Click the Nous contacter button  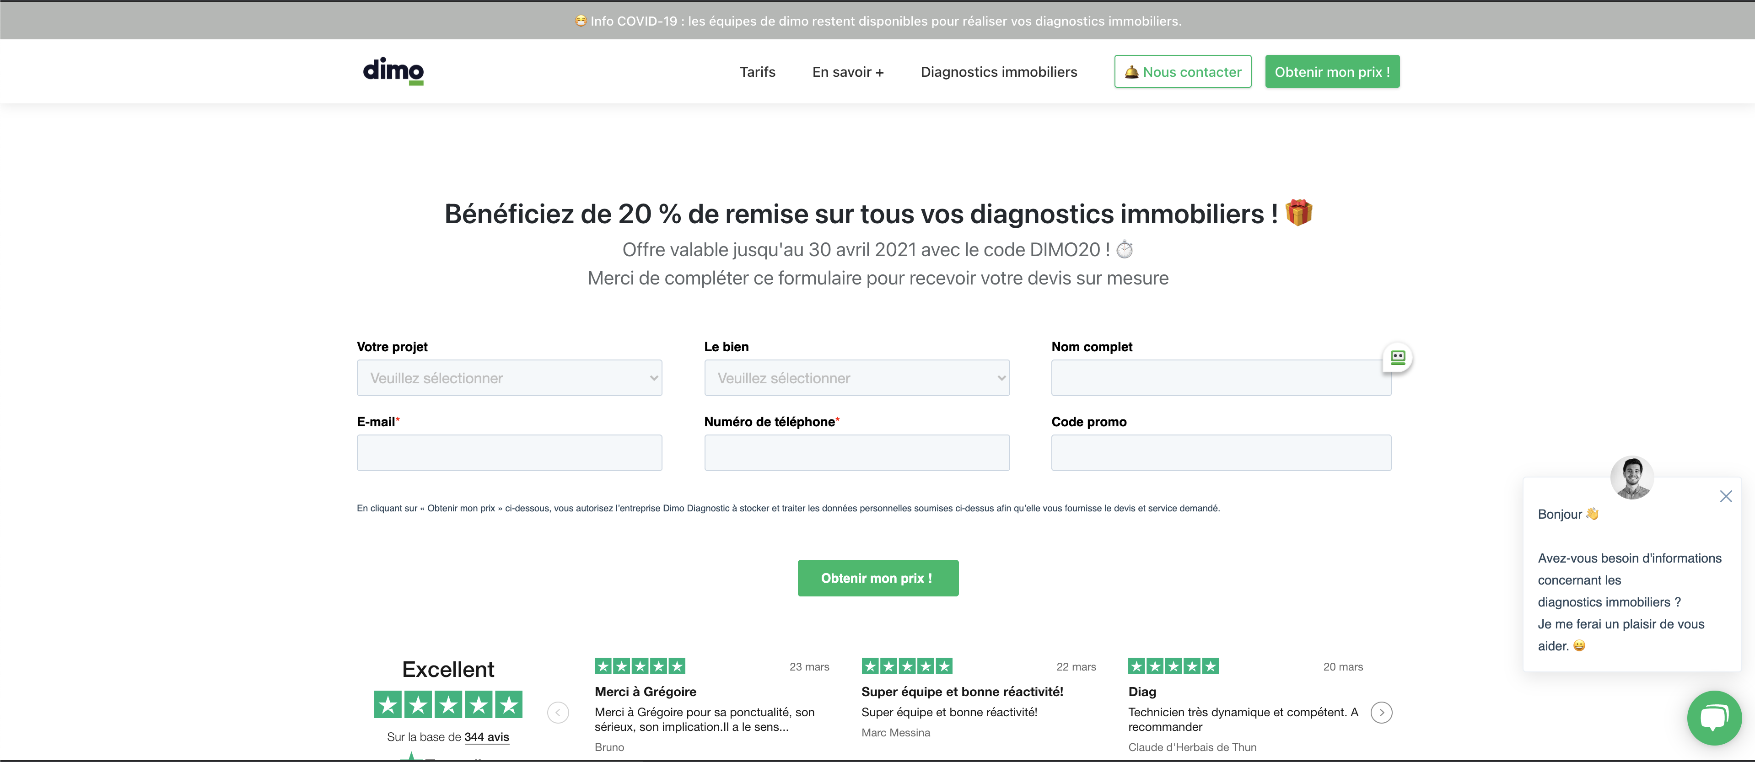1182,71
